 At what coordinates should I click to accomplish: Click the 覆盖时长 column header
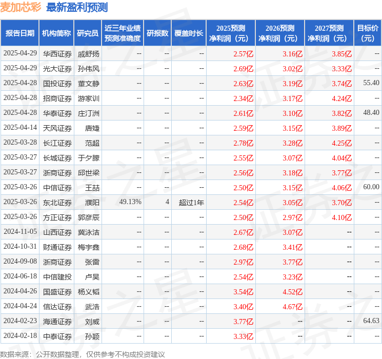click(x=189, y=33)
